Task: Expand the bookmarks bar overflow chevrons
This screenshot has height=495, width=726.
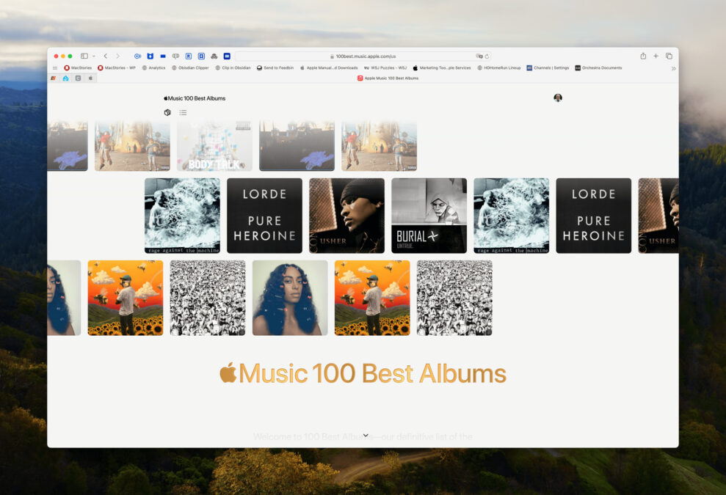Action: pos(673,68)
